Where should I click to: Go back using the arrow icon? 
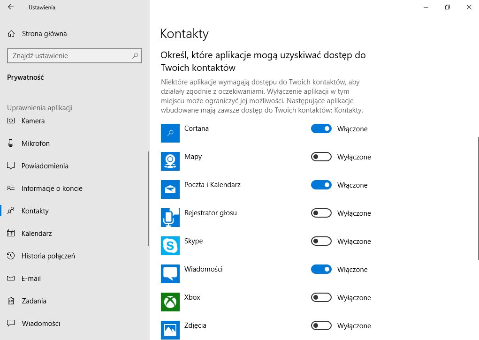pyautogui.click(x=11, y=7)
